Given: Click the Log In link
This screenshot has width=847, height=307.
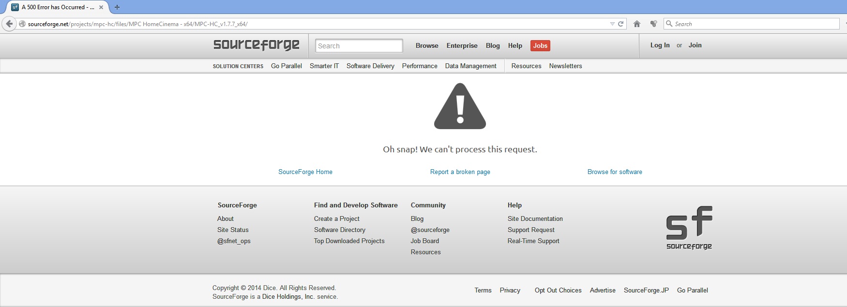Looking at the screenshot, I should coord(660,45).
